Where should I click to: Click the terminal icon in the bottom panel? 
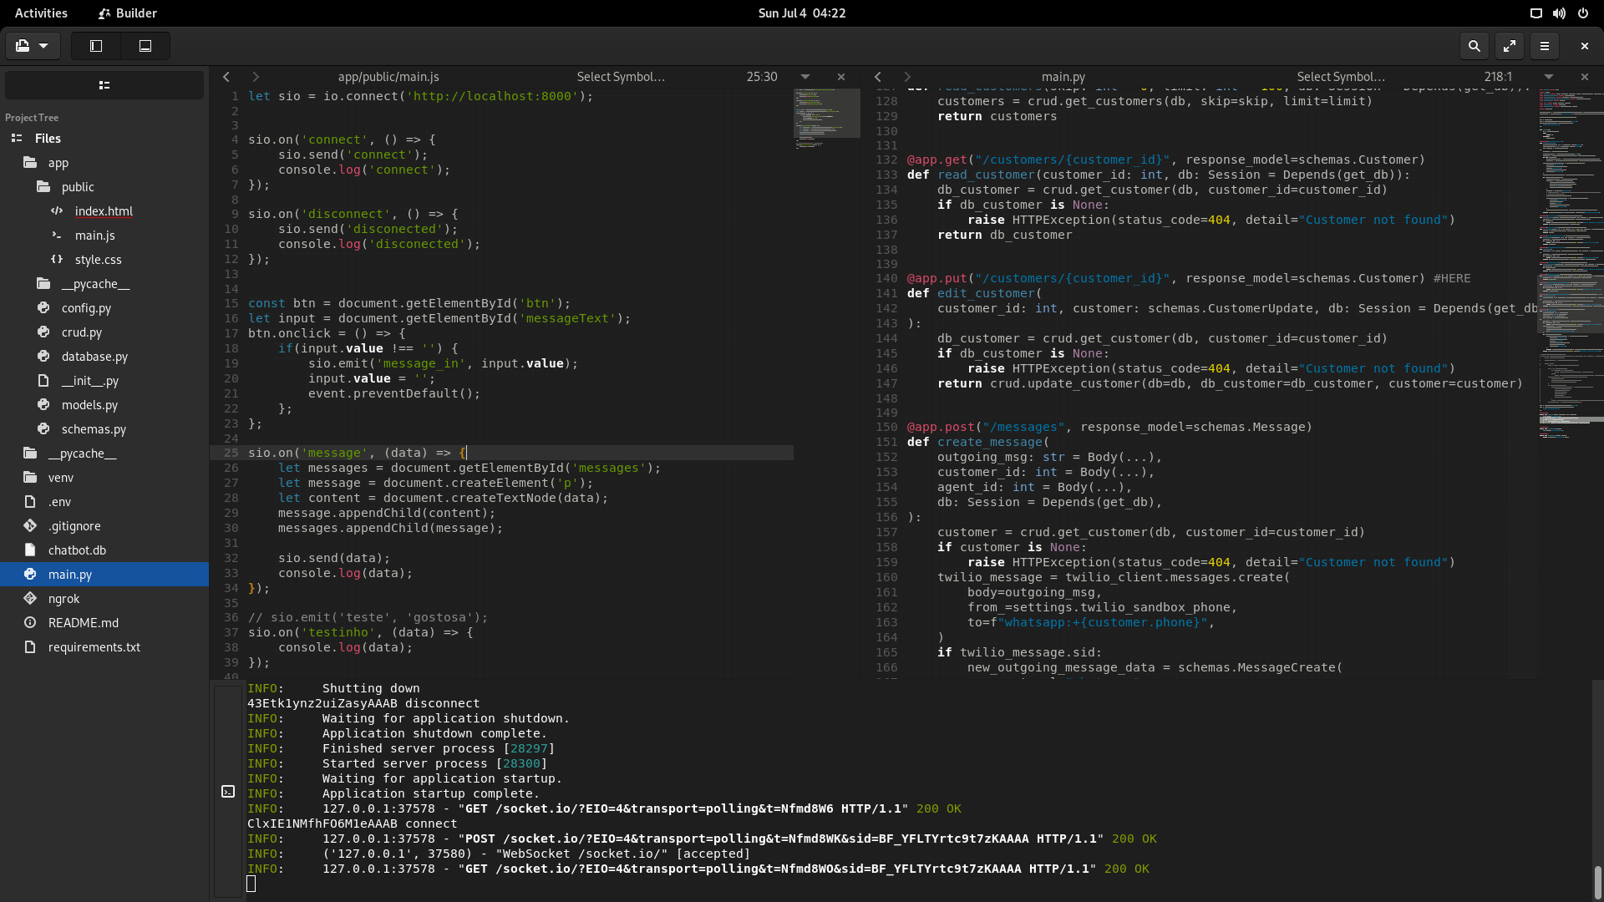point(227,789)
